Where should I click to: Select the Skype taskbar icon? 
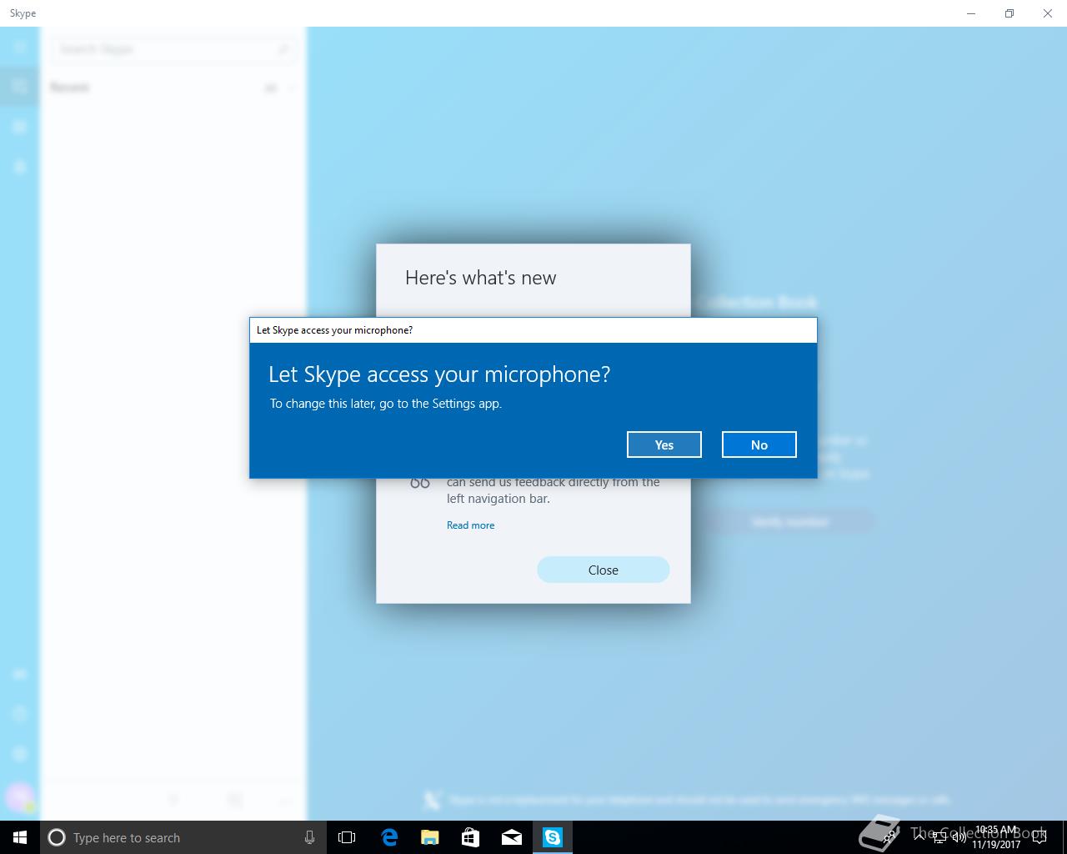pyautogui.click(x=553, y=837)
